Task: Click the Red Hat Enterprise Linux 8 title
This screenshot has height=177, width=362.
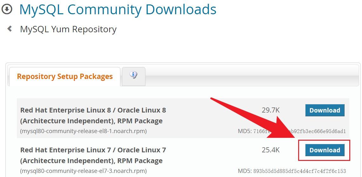Action: tap(93, 110)
